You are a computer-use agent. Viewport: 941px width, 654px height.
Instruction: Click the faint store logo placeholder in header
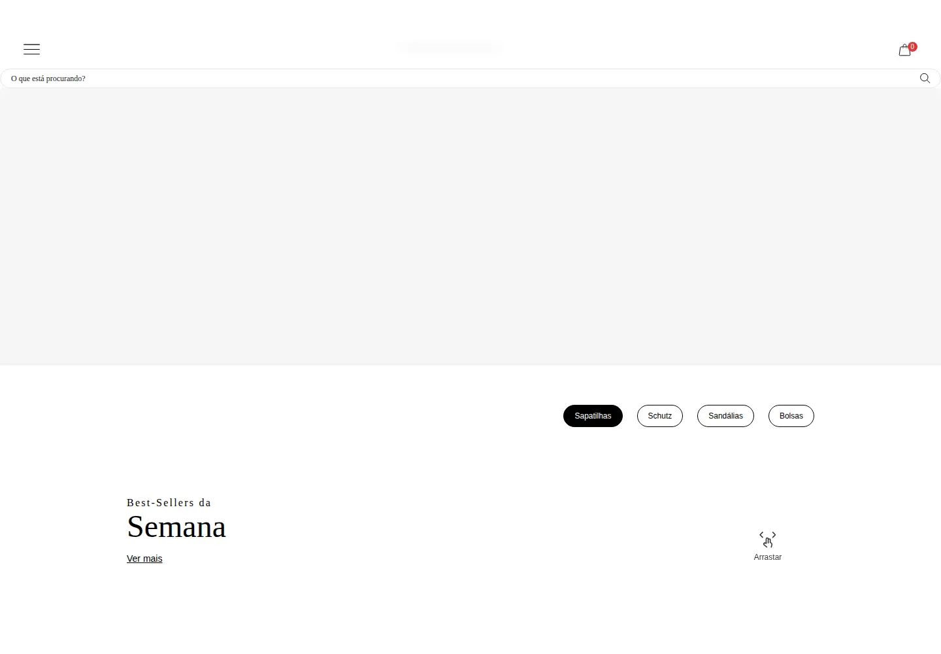450,47
